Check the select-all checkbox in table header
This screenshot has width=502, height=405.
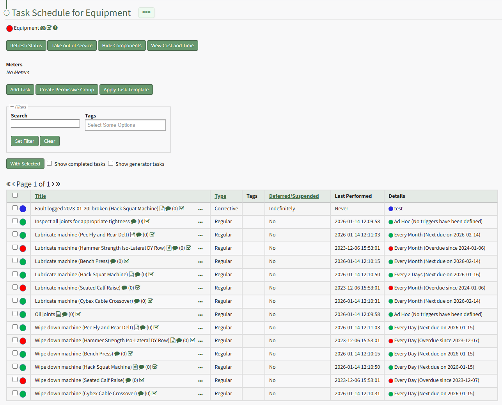click(x=15, y=195)
